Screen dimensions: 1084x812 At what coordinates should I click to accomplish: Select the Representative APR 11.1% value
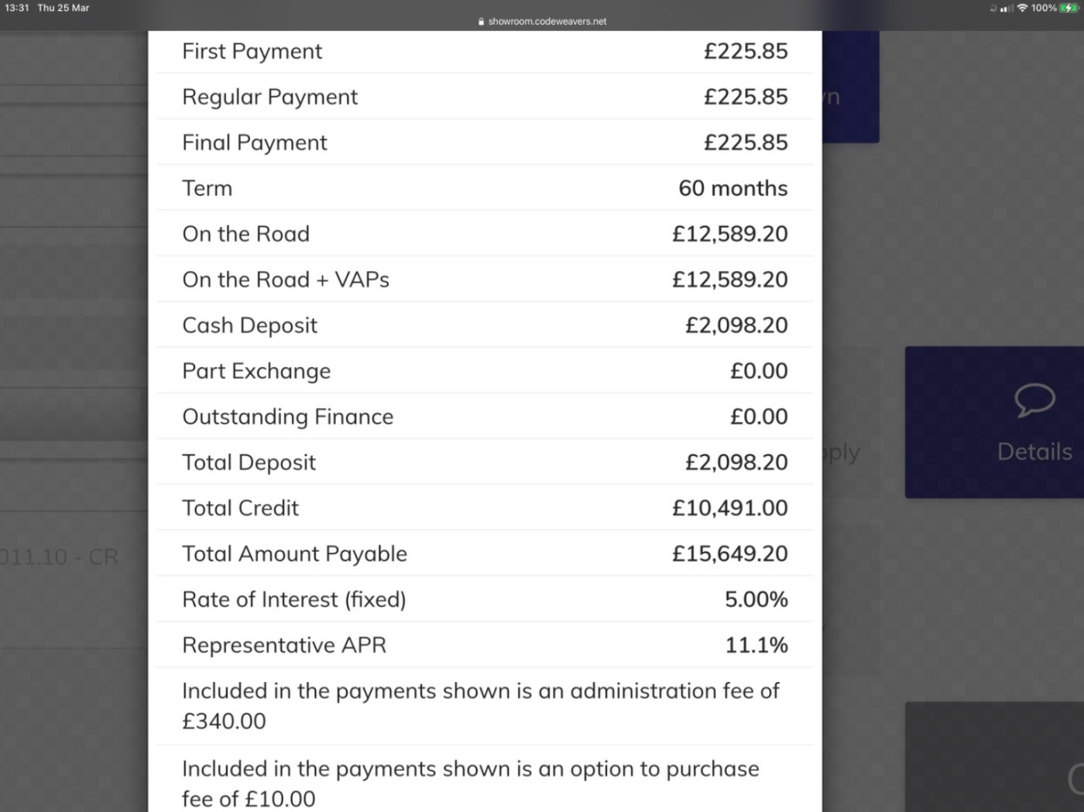point(756,645)
